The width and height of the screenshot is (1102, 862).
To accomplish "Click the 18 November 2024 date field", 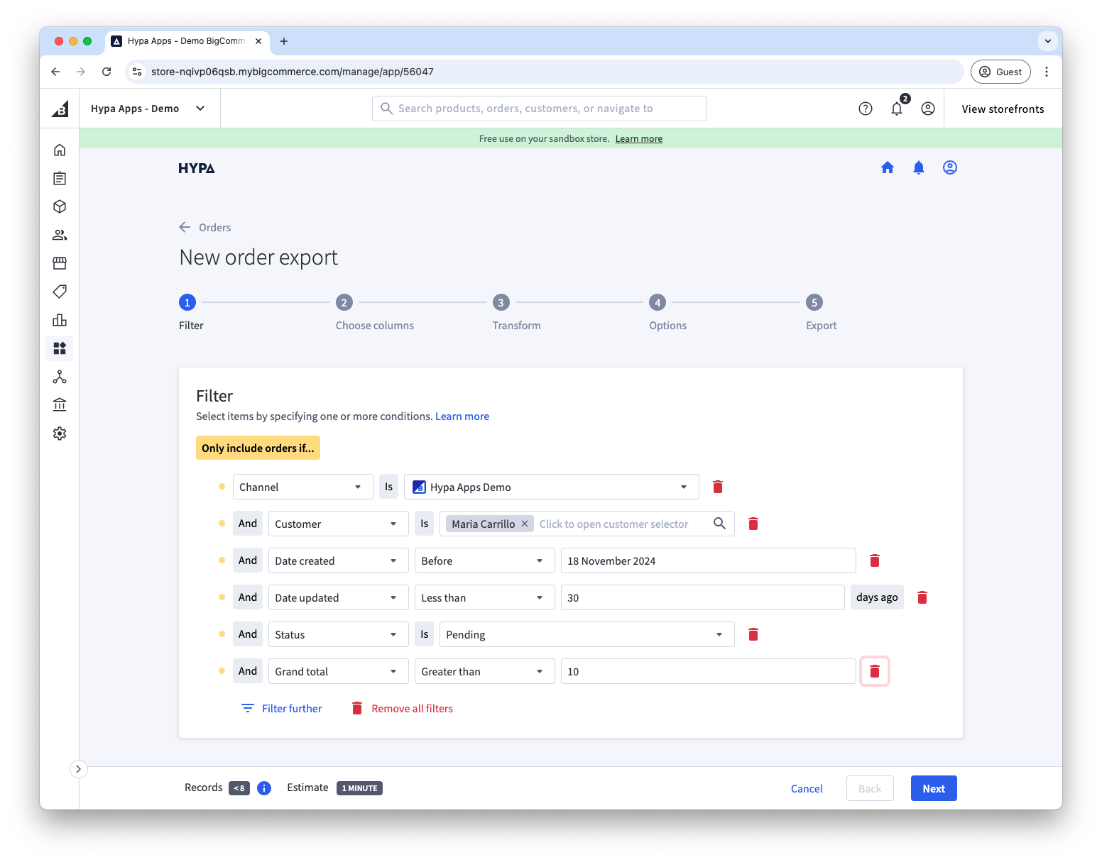I will tap(708, 560).
